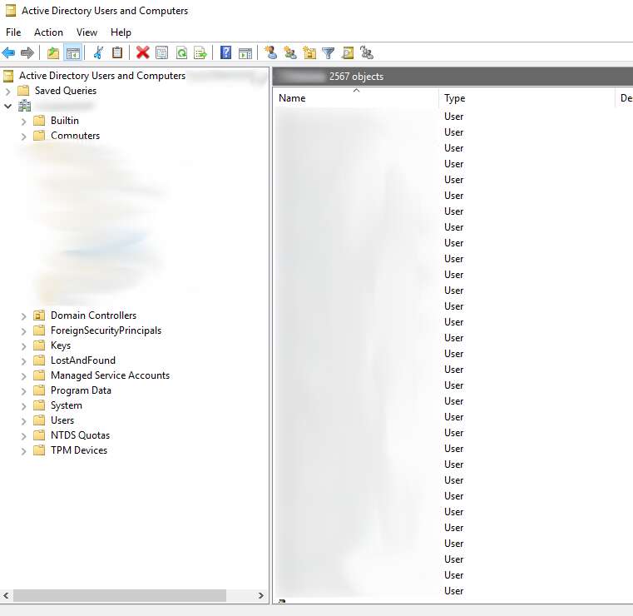
Task: Open the Help menu
Action: [x=121, y=32]
